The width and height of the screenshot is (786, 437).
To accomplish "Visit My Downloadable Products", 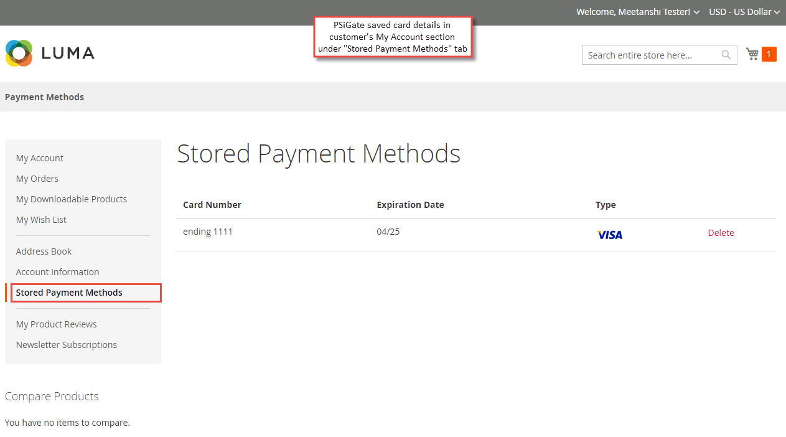I will click(x=71, y=199).
